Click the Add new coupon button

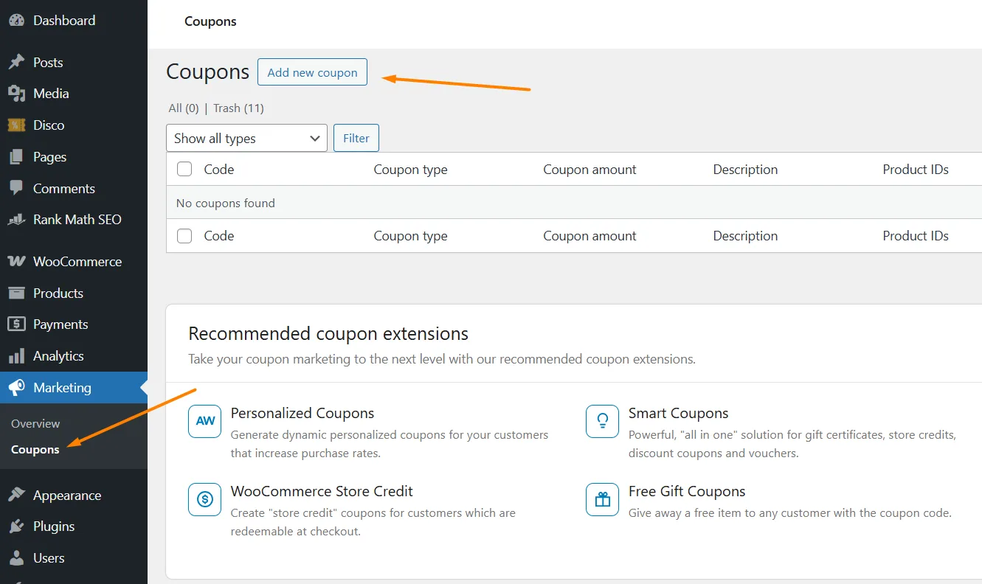pos(312,72)
